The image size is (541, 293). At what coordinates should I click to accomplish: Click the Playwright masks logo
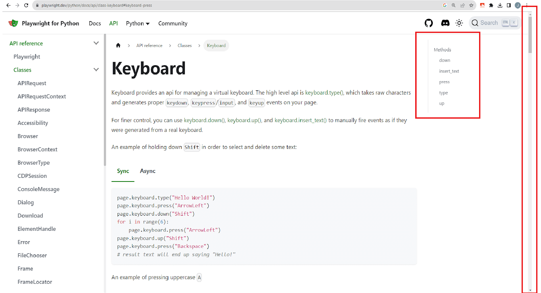pos(13,23)
